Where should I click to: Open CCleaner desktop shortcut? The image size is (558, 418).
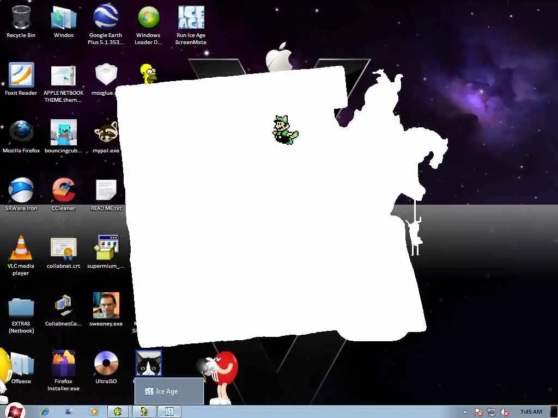(63, 194)
